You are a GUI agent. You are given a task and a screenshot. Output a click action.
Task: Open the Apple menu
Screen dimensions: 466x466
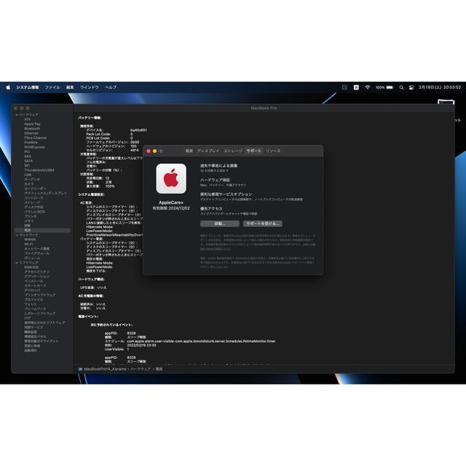[x=8, y=87]
